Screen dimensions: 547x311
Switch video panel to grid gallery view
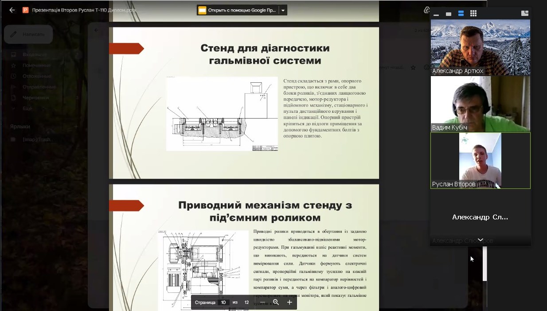click(x=473, y=14)
